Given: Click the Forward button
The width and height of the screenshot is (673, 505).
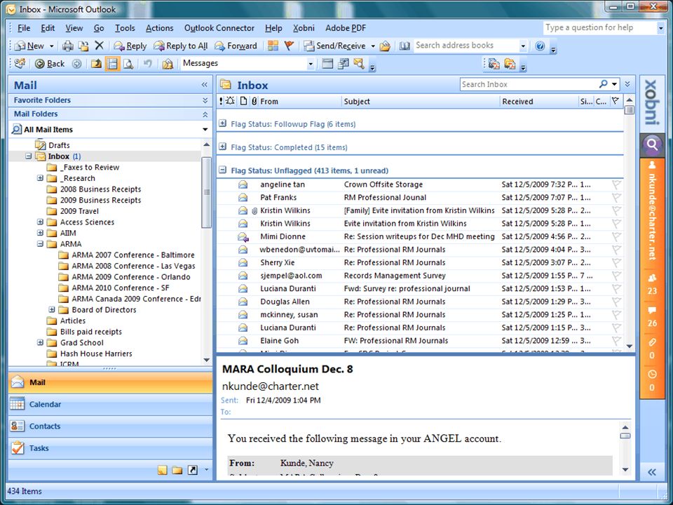Looking at the screenshot, I should (236, 46).
